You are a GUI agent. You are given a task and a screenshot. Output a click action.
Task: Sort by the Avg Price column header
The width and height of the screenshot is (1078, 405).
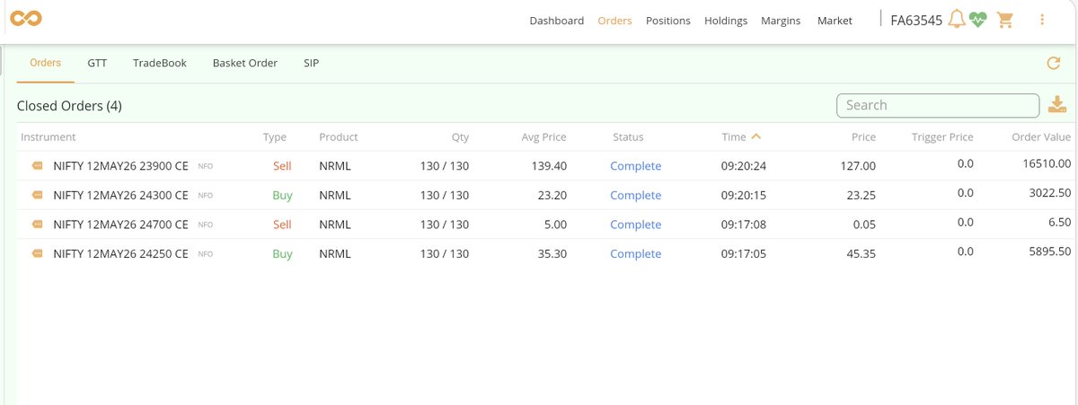543,136
